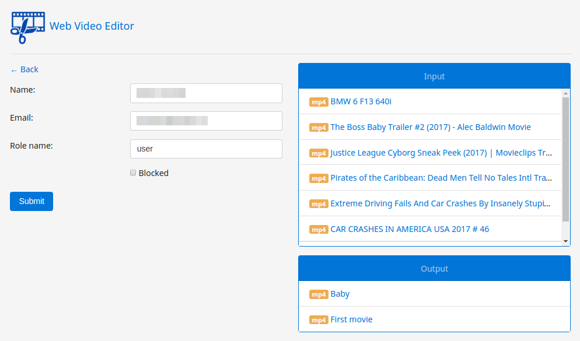Click the mp4 badge beside Boss Baby Trailer
Screen dimensions: 580x341
pos(319,128)
